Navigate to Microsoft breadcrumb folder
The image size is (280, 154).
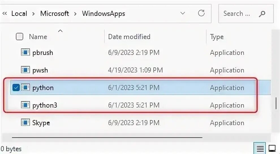click(55, 13)
